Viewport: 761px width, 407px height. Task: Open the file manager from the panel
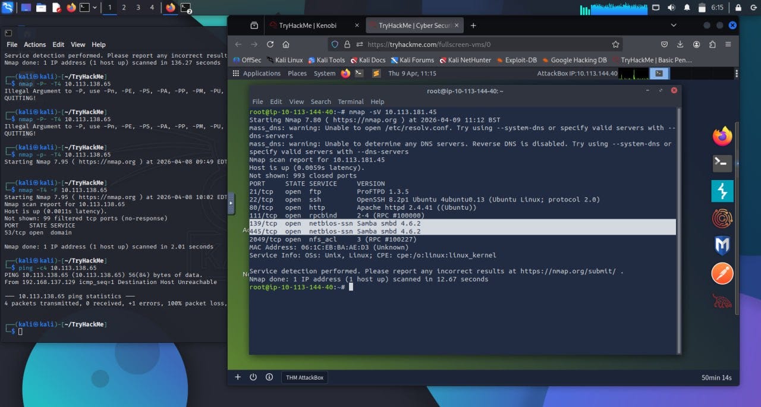pos(41,8)
